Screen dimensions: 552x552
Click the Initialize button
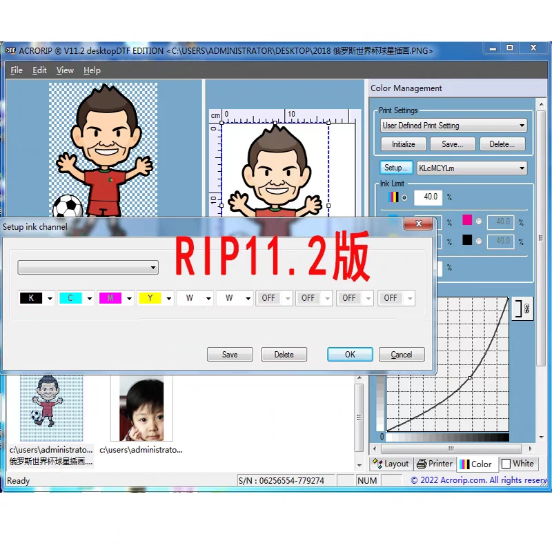point(403,144)
